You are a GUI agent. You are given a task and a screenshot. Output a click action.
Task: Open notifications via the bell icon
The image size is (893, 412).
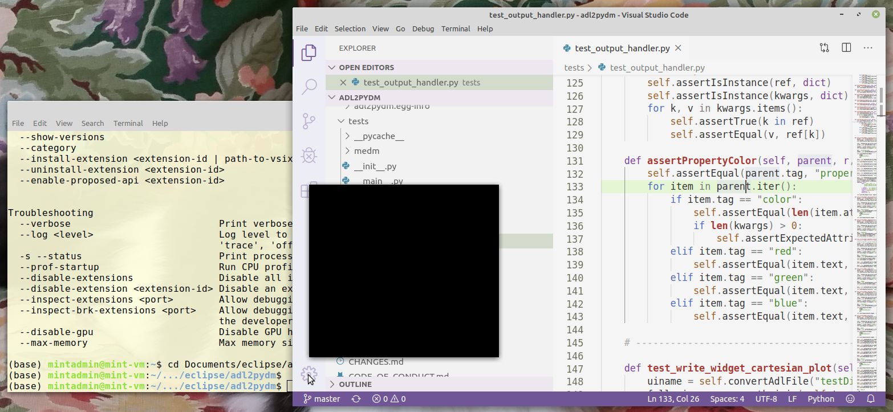coord(871,399)
